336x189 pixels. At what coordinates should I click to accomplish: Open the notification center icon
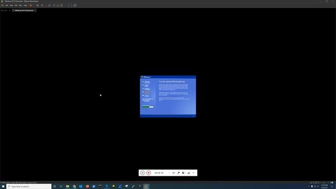point(332,186)
